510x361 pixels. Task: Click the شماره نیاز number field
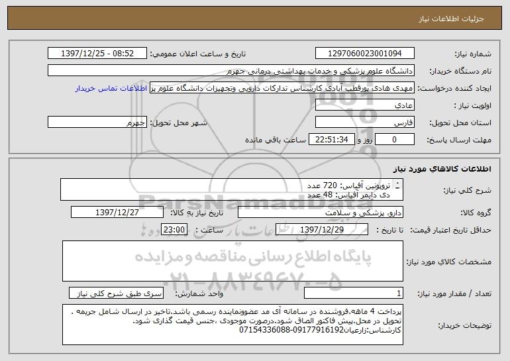pyautogui.click(x=364, y=54)
